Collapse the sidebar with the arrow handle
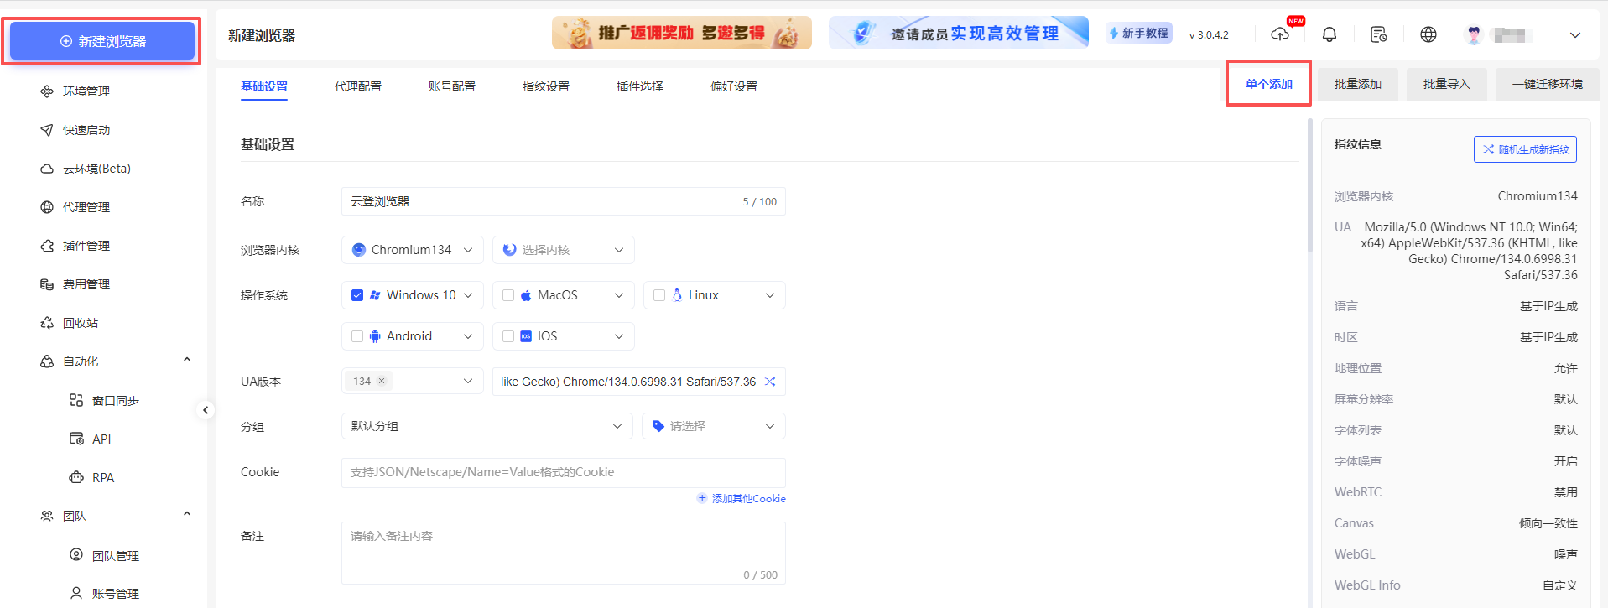 [206, 410]
